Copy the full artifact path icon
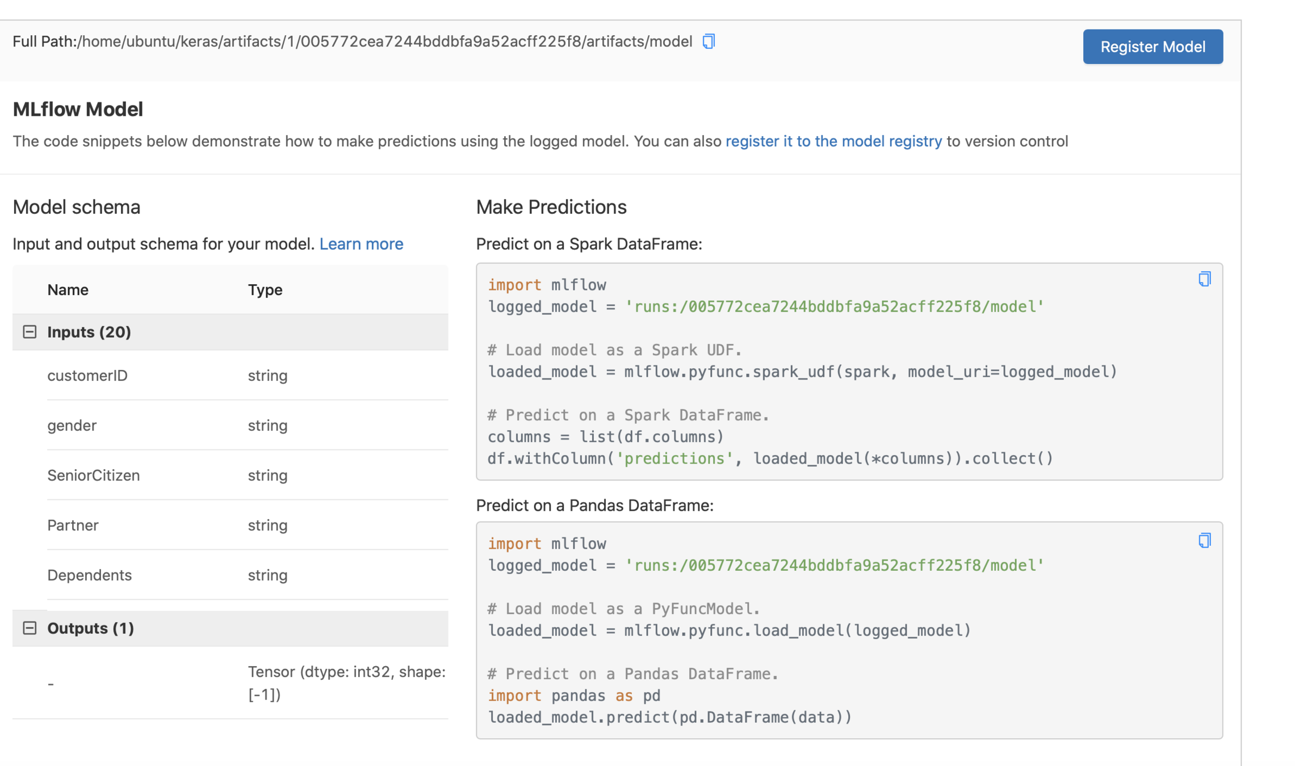 tap(708, 41)
